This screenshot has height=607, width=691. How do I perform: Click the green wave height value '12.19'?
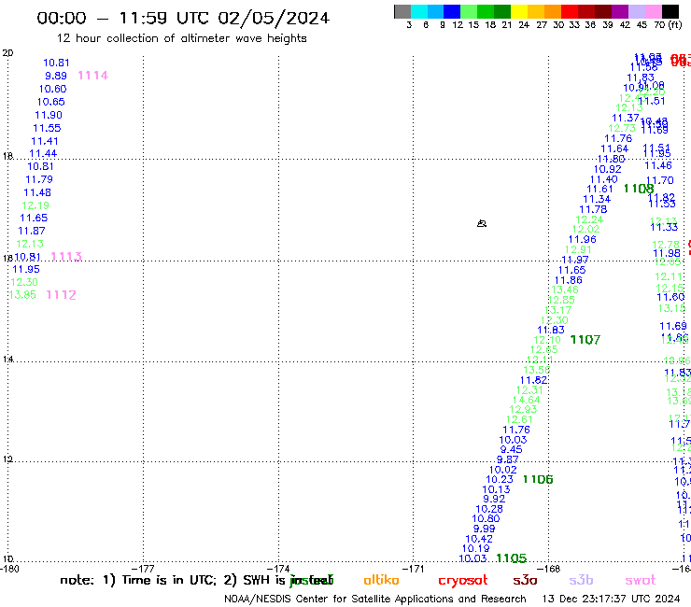(x=35, y=205)
